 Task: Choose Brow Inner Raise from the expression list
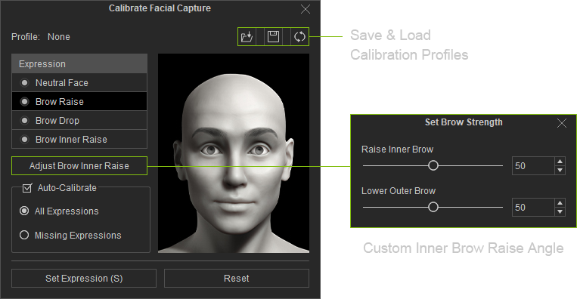point(79,140)
